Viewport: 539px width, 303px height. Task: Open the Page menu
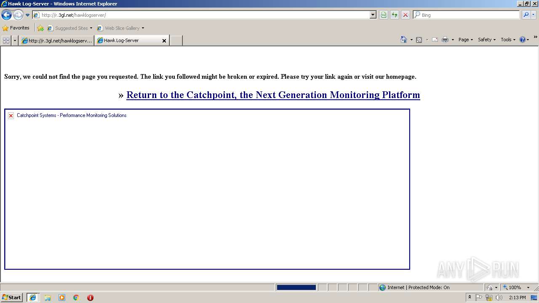point(465,40)
